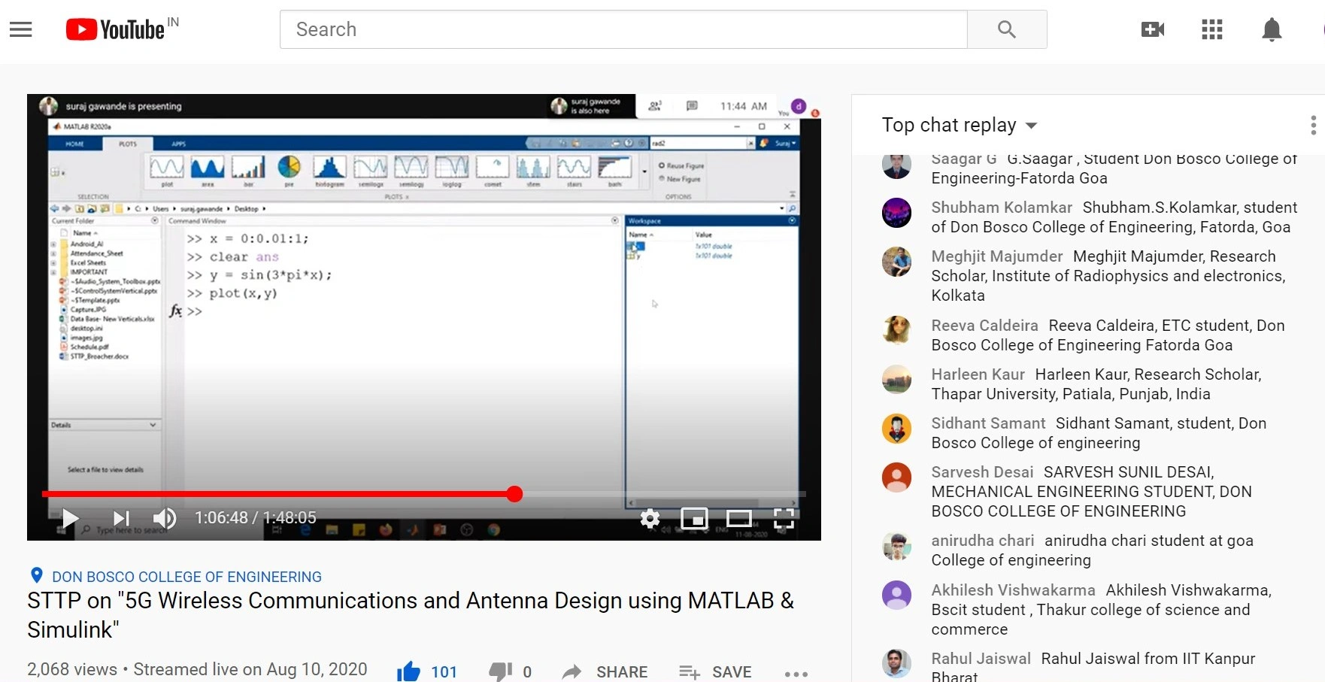The height and width of the screenshot is (682, 1325).
Task: Open the Command Window actions arrow button
Action: 614,220
